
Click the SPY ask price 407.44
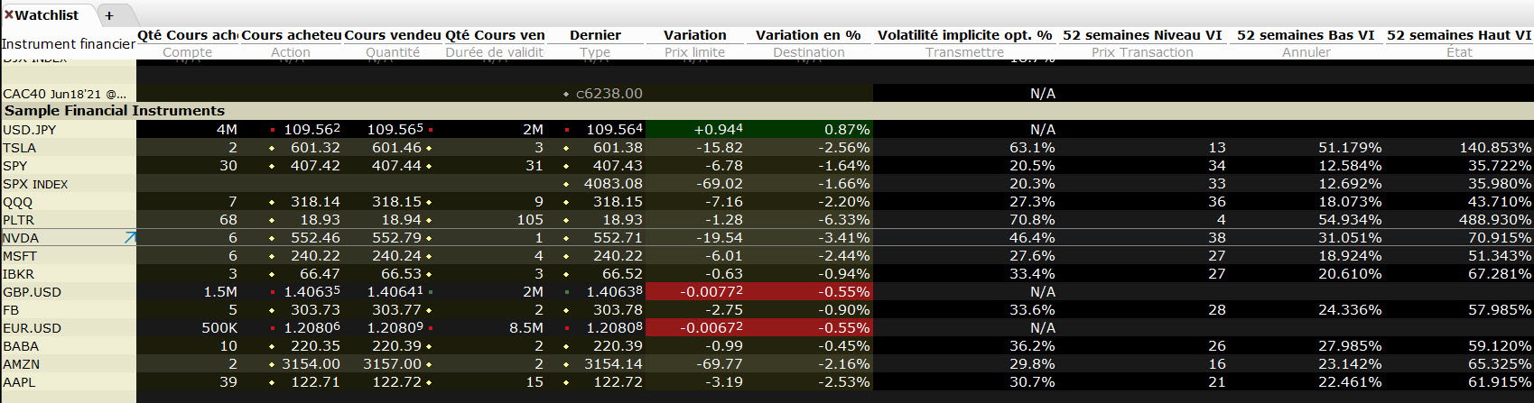[x=396, y=166]
